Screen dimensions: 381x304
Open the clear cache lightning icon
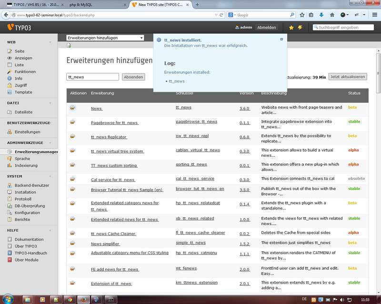coord(300,28)
